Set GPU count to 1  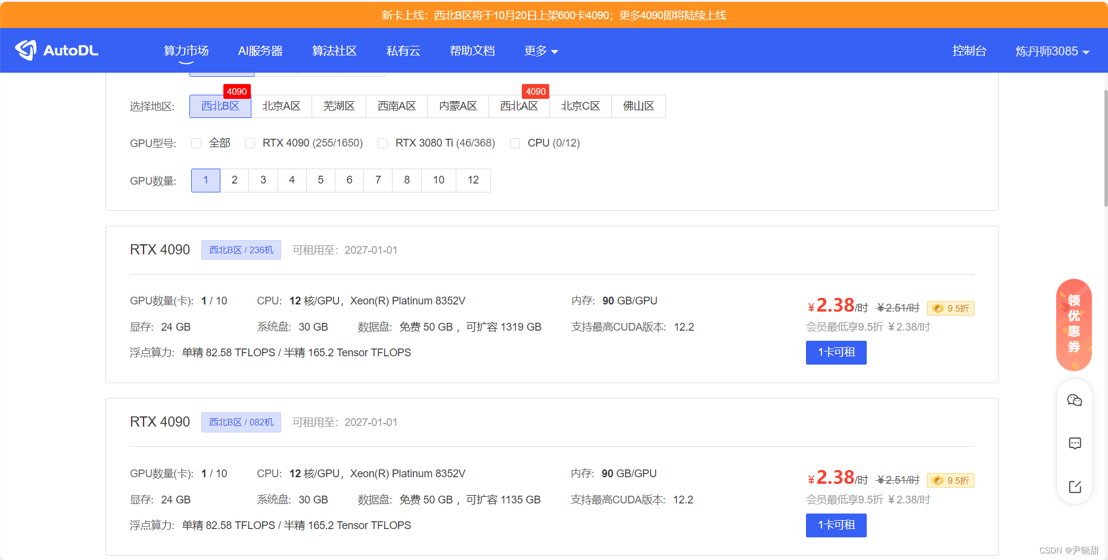(206, 180)
